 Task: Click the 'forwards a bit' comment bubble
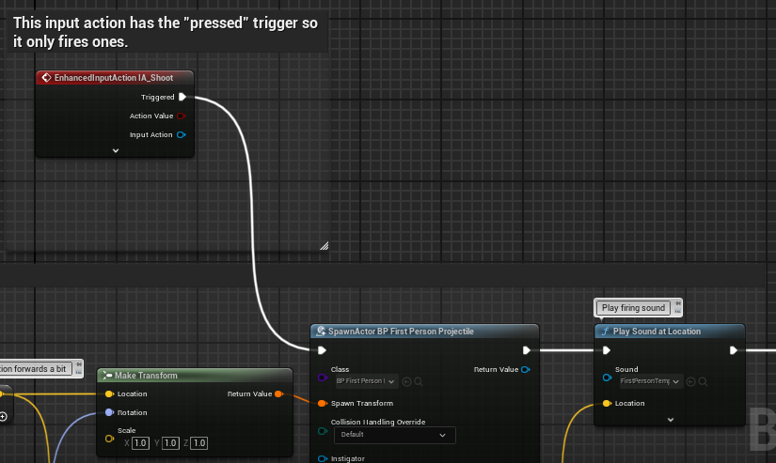36,369
